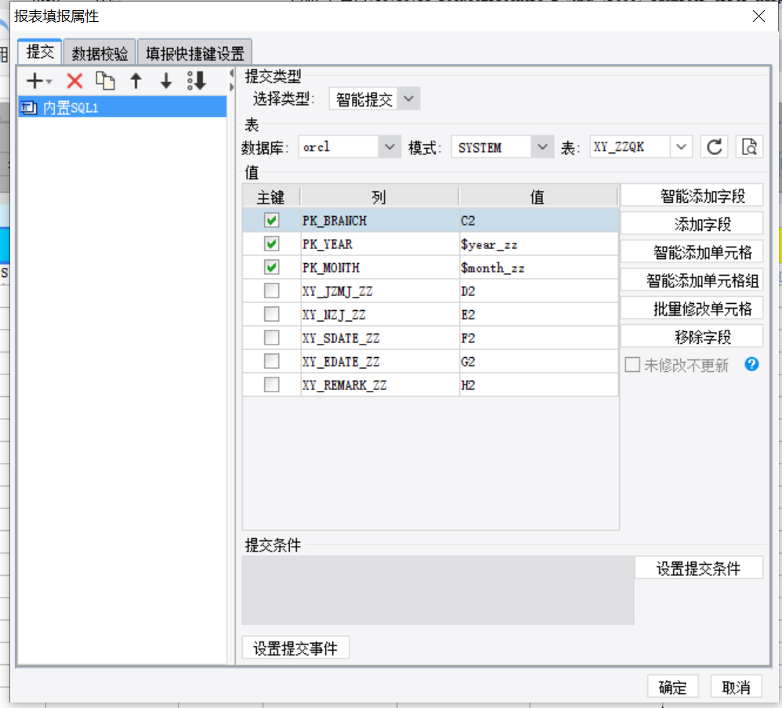Click the gray 提交条件 text area
The image size is (782, 708).
point(438,591)
